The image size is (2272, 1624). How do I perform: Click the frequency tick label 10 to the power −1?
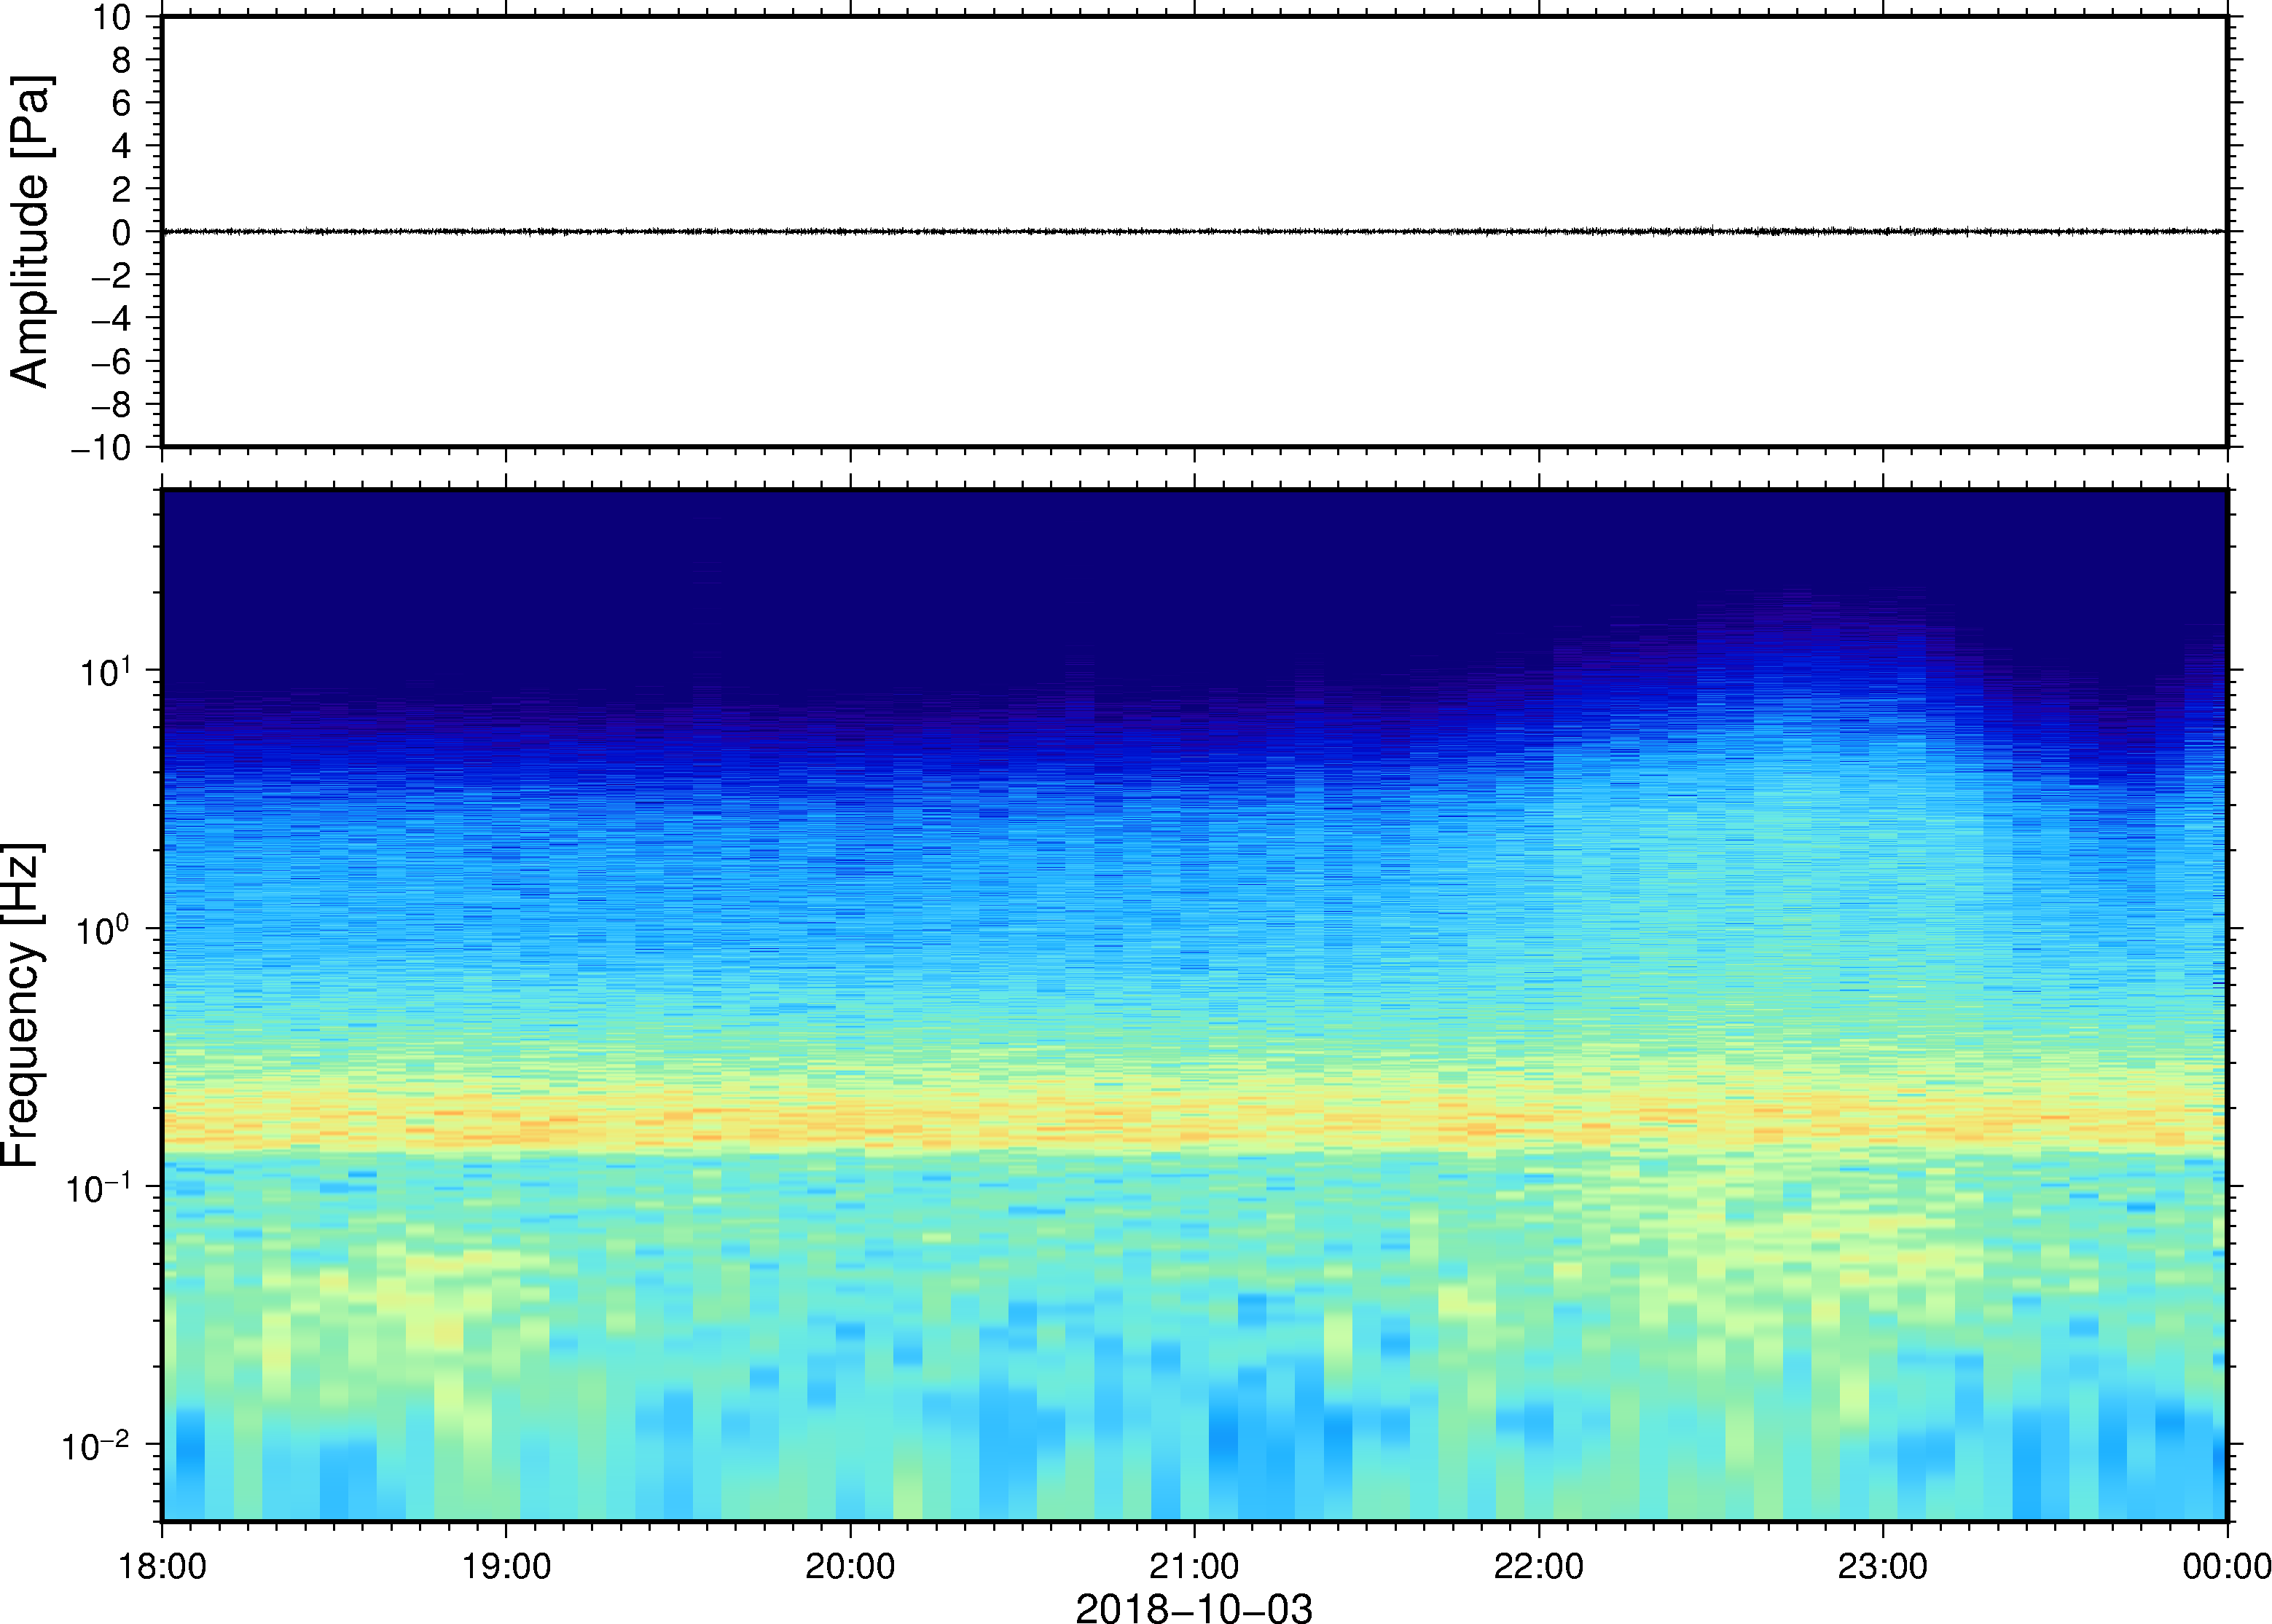pos(98,1187)
